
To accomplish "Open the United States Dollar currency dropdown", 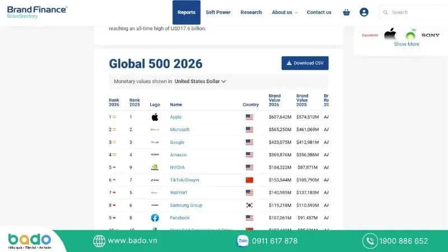I will click(x=200, y=81).
